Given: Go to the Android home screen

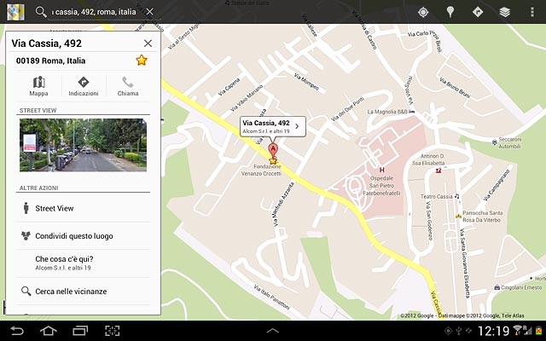Looking at the screenshot, I should (49, 330).
